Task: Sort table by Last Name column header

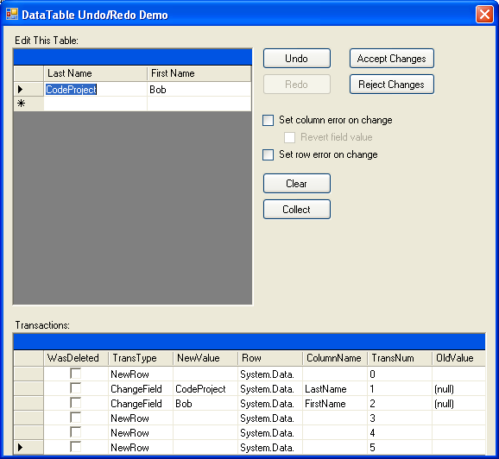Action: [95, 73]
